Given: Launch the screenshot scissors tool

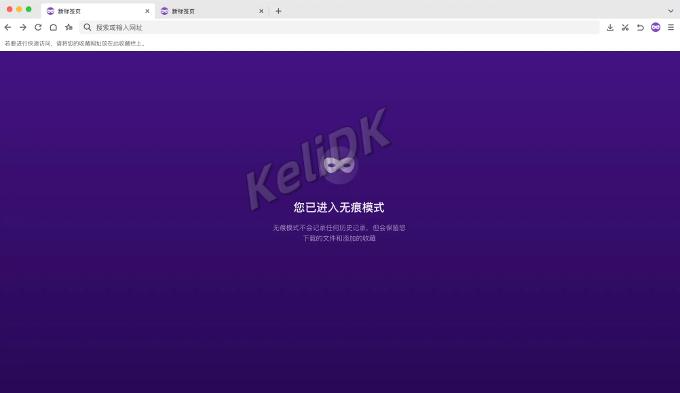Looking at the screenshot, I should pos(625,27).
